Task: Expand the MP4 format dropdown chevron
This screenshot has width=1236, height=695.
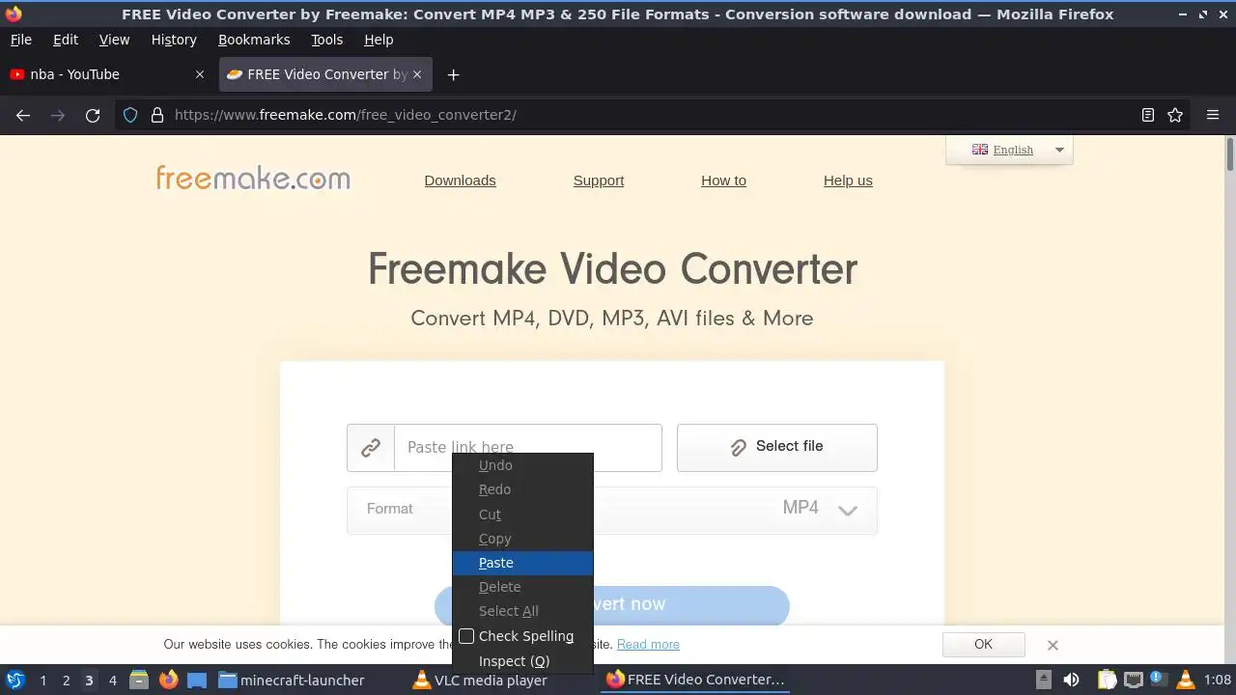Action: 847,511
